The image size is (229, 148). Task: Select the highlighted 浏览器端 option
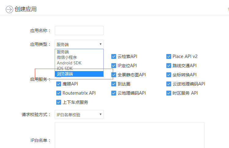[79, 74]
